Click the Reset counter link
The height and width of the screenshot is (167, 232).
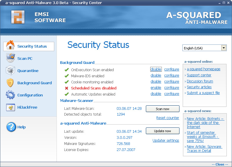point(168,118)
